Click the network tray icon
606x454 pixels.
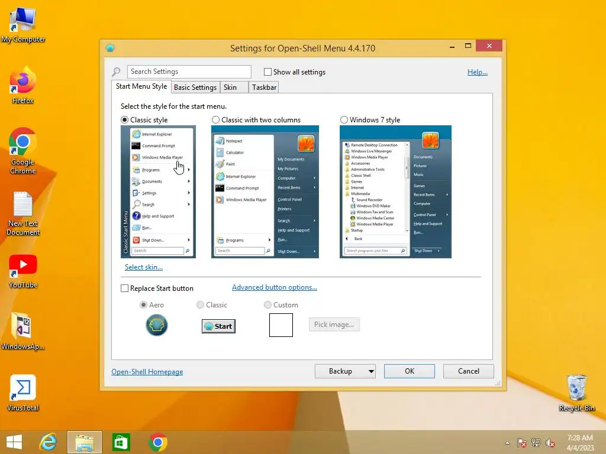[x=536, y=443]
